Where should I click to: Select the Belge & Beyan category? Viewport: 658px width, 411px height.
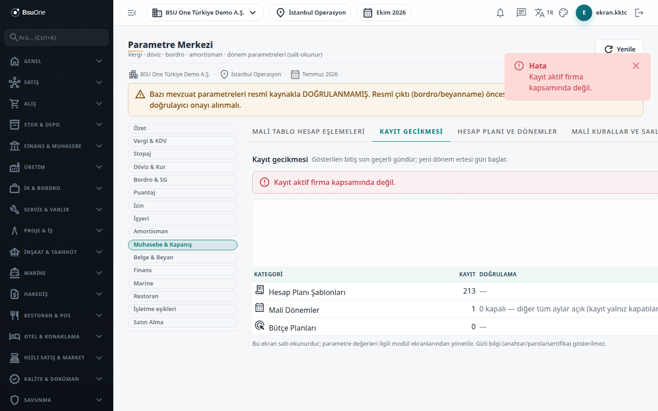pyautogui.click(x=183, y=258)
